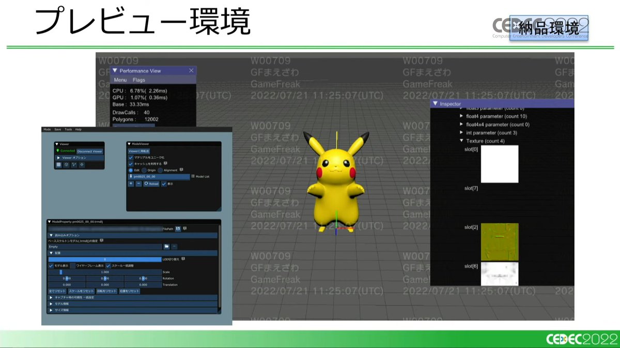Open the Tools menu
620x348 pixels.
[68, 129]
